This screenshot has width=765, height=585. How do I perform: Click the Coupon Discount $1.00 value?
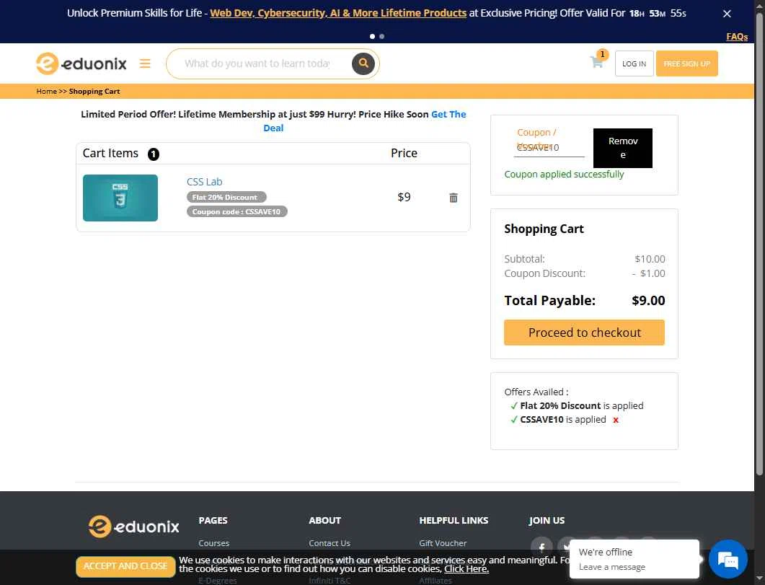point(648,273)
